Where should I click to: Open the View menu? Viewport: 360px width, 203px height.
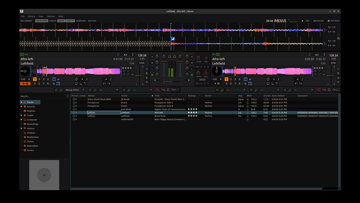coord(41,16)
